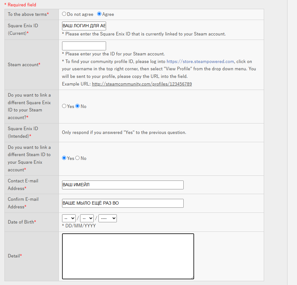The image size is (297, 285).
Task: Click the 'Required field' notice text
Action: tap(20, 5)
